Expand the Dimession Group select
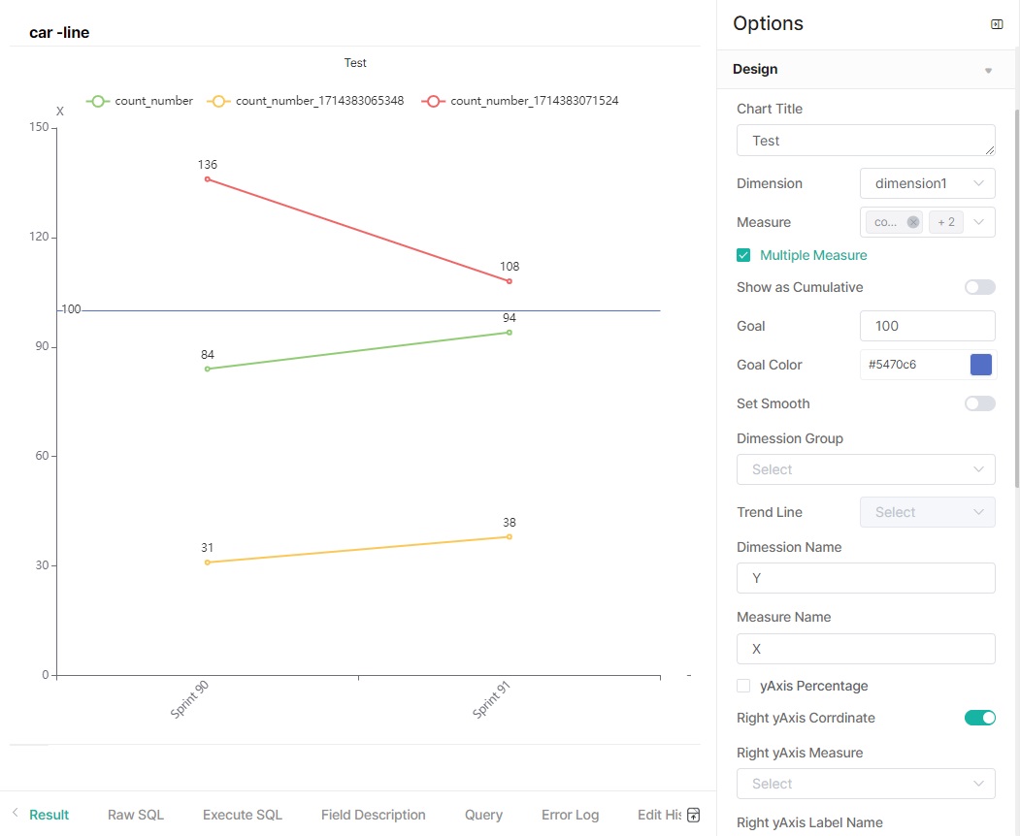 point(865,468)
